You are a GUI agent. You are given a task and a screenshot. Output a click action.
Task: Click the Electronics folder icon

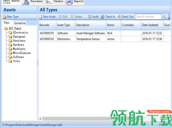[10, 33]
